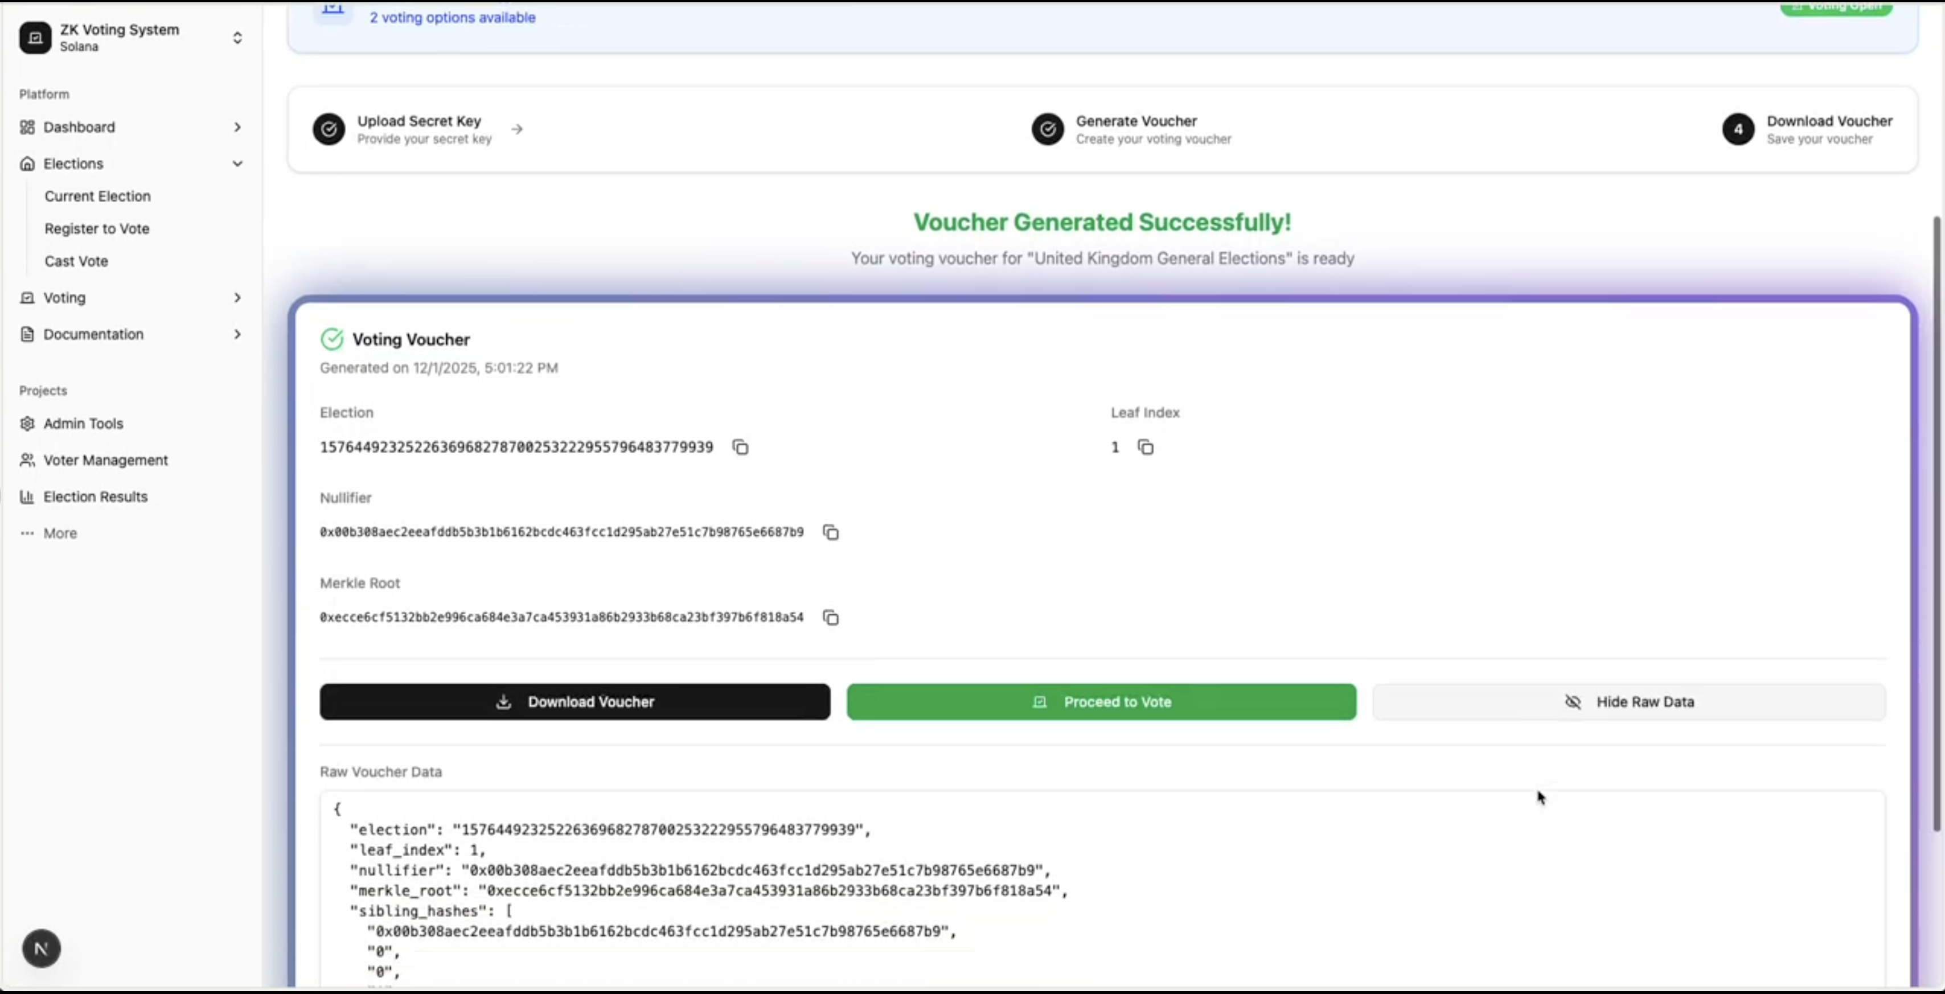The width and height of the screenshot is (1945, 994).
Task: Click the Election Results chart icon
Action: point(27,496)
